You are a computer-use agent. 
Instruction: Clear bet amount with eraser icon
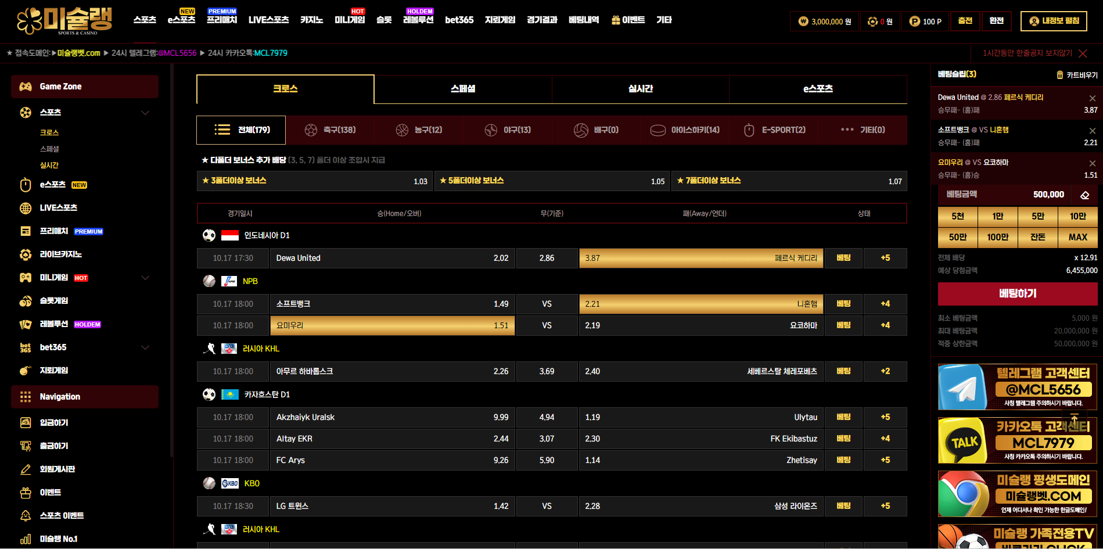[x=1084, y=195]
